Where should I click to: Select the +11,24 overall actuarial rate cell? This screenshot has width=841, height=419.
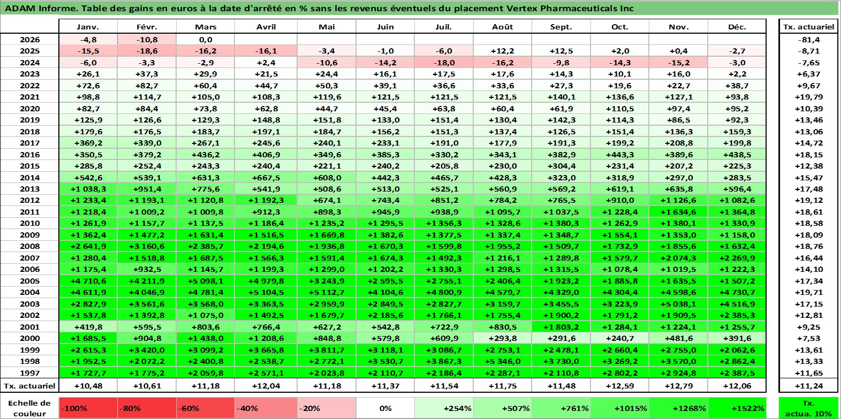tap(809, 386)
